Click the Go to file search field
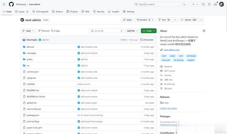Image resolution: width=227 pixels, height=134 pixels. tap(106, 31)
